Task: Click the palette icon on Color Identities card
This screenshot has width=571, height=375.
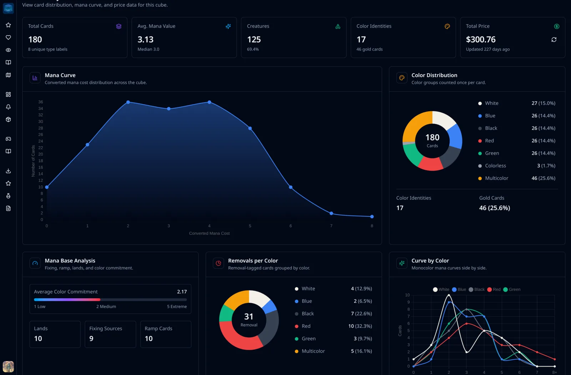Action: pyautogui.click(x=447, y=26)
